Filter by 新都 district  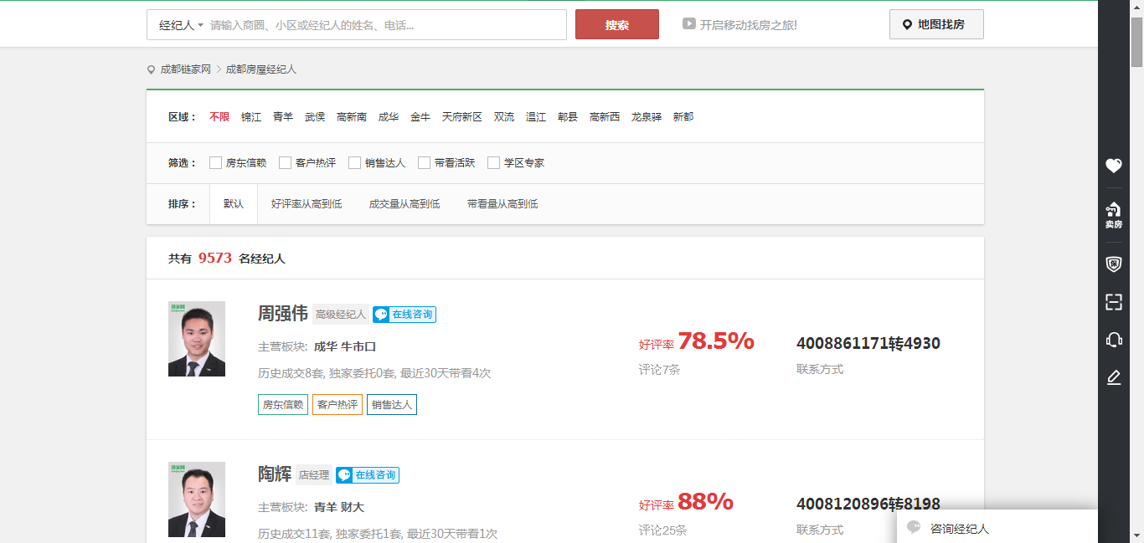pyautogui.click(x=683, y=117)
